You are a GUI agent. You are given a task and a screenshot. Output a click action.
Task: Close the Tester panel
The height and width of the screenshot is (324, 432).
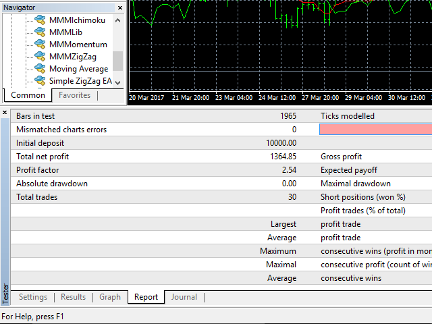click(5, 113)
